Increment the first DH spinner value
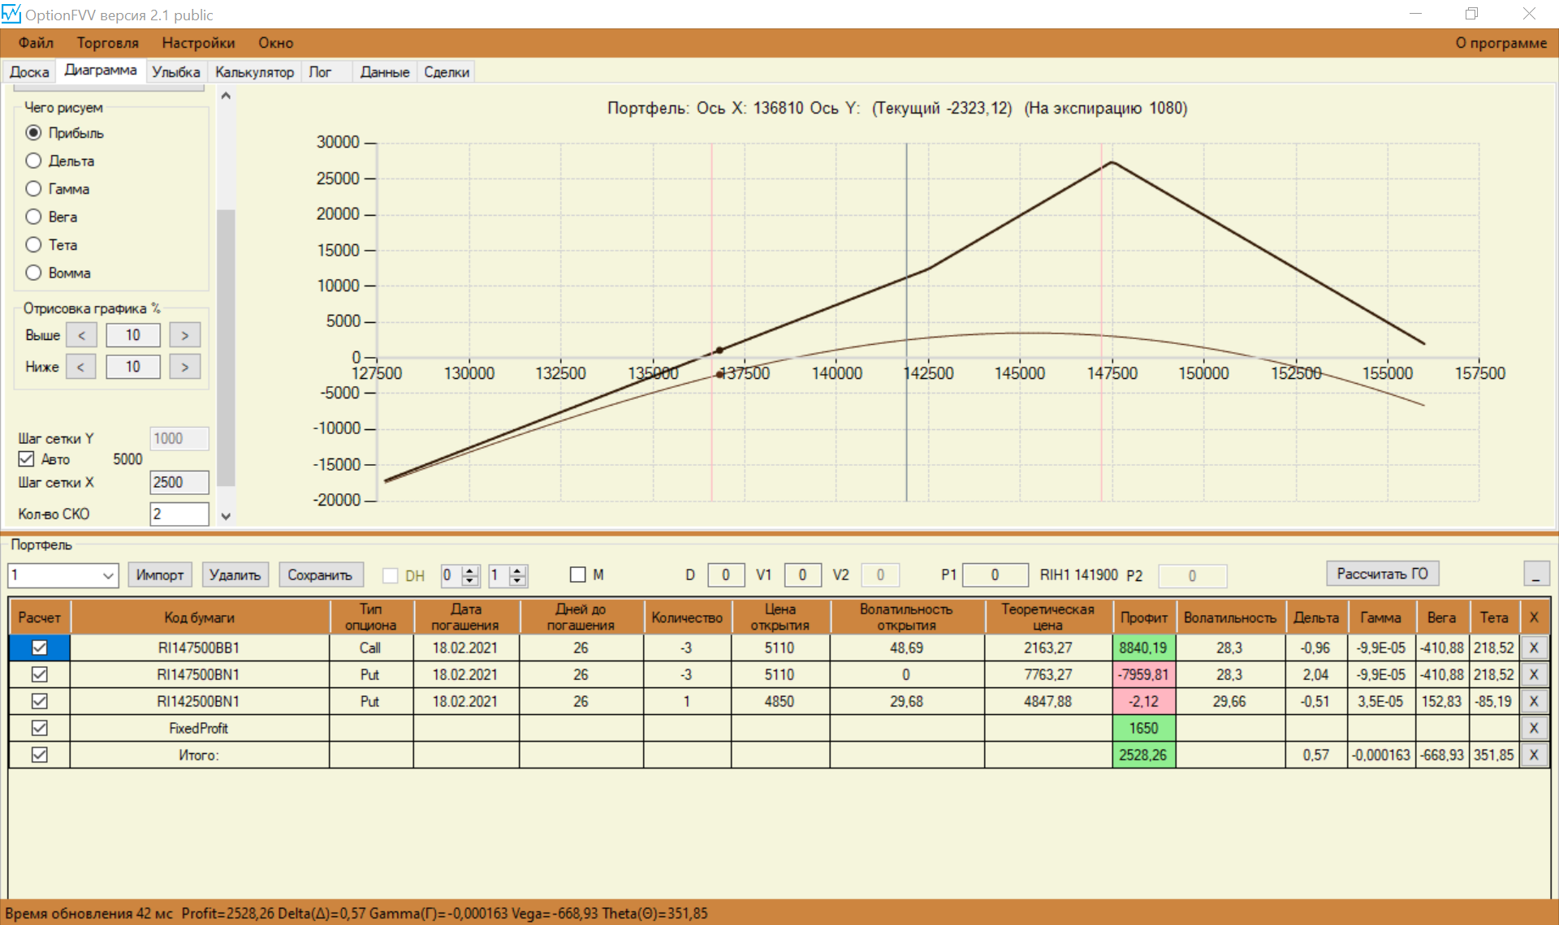Viewport: 1559px width, 925px height. [x=469, y=570]
